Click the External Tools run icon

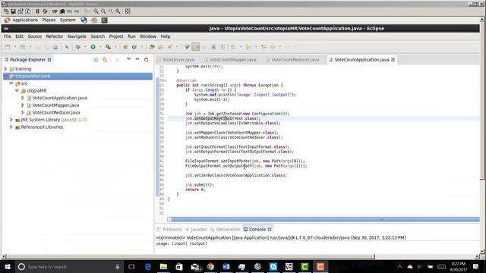tap(108, 47)
